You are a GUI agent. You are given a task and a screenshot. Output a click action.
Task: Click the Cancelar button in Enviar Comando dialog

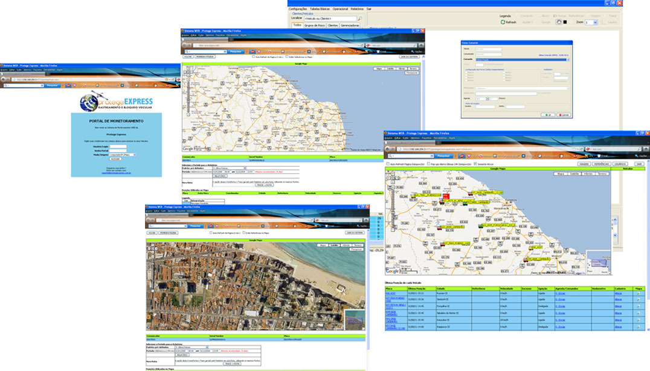564,115
